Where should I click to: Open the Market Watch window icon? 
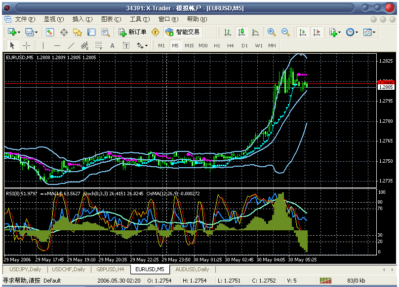(50, 32)
